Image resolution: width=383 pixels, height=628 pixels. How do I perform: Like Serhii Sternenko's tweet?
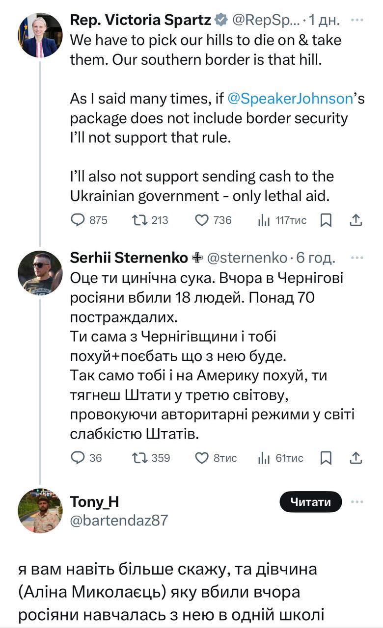tap(202, 458)
